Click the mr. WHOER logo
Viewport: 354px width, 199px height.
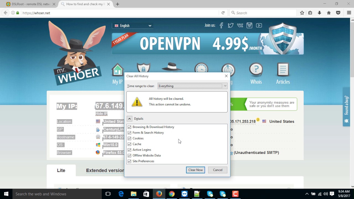(x=77, y=53)
